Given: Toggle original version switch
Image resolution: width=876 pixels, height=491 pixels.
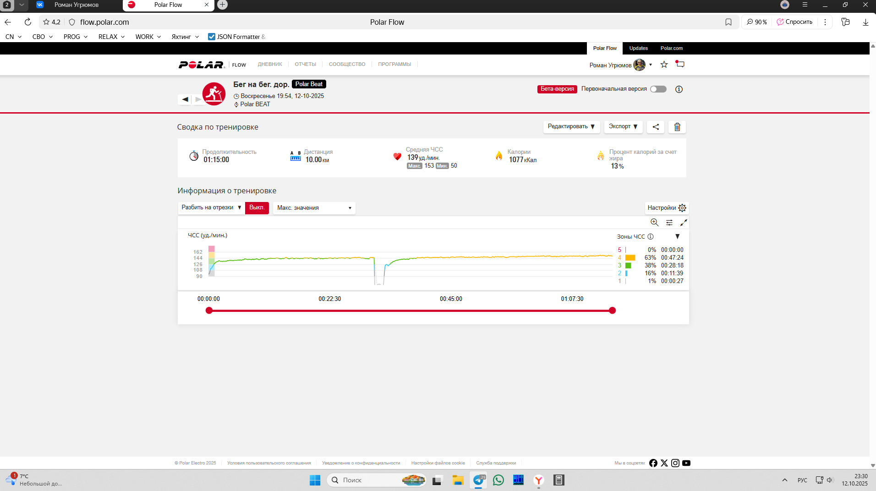Looking at the screenshot, I should tap(658, 89).
